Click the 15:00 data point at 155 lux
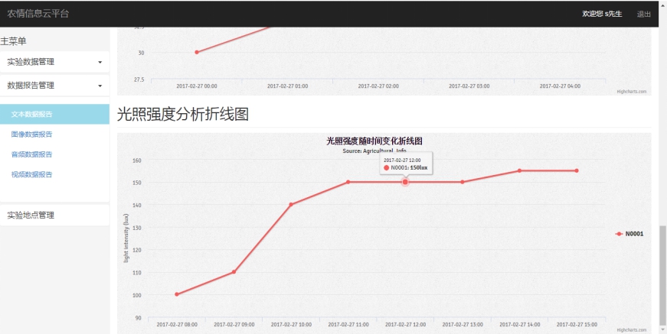Screen dimensions: 667x334 coord(577,170)
